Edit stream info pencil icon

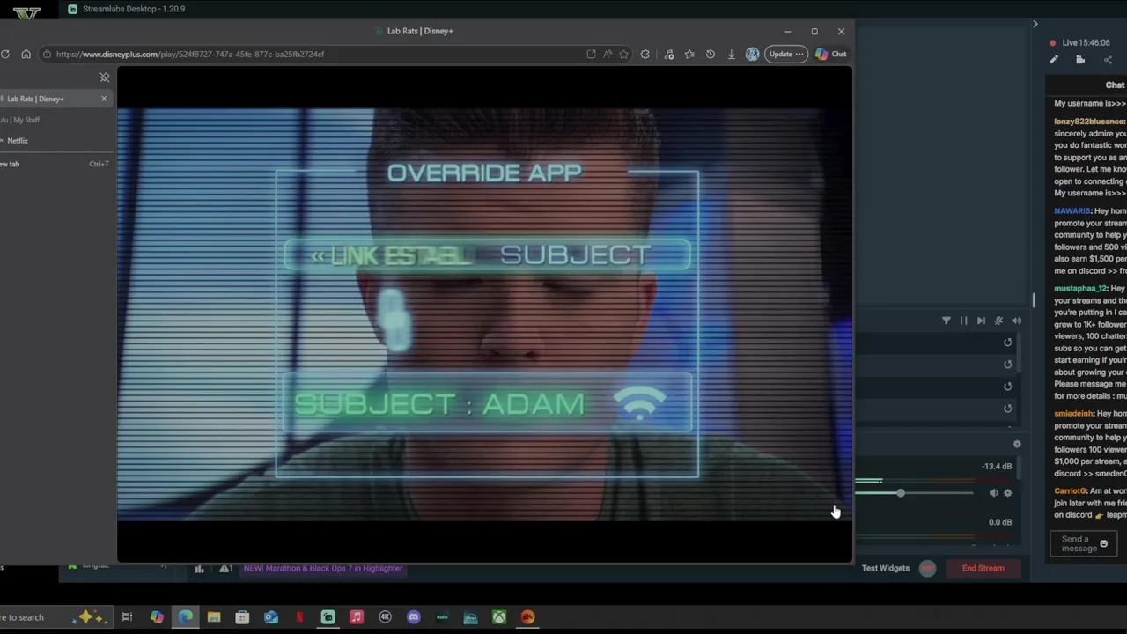tap(1054, 60)
